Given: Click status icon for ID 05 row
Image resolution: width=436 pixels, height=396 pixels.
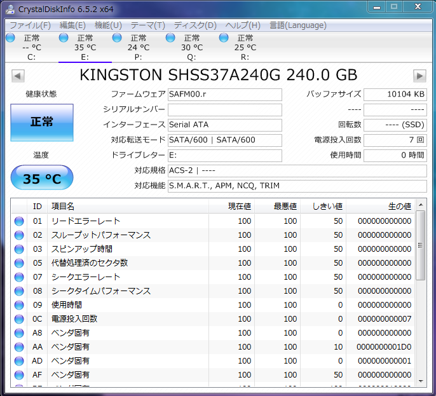Looking at the screenshot, I should click(19, 263).
